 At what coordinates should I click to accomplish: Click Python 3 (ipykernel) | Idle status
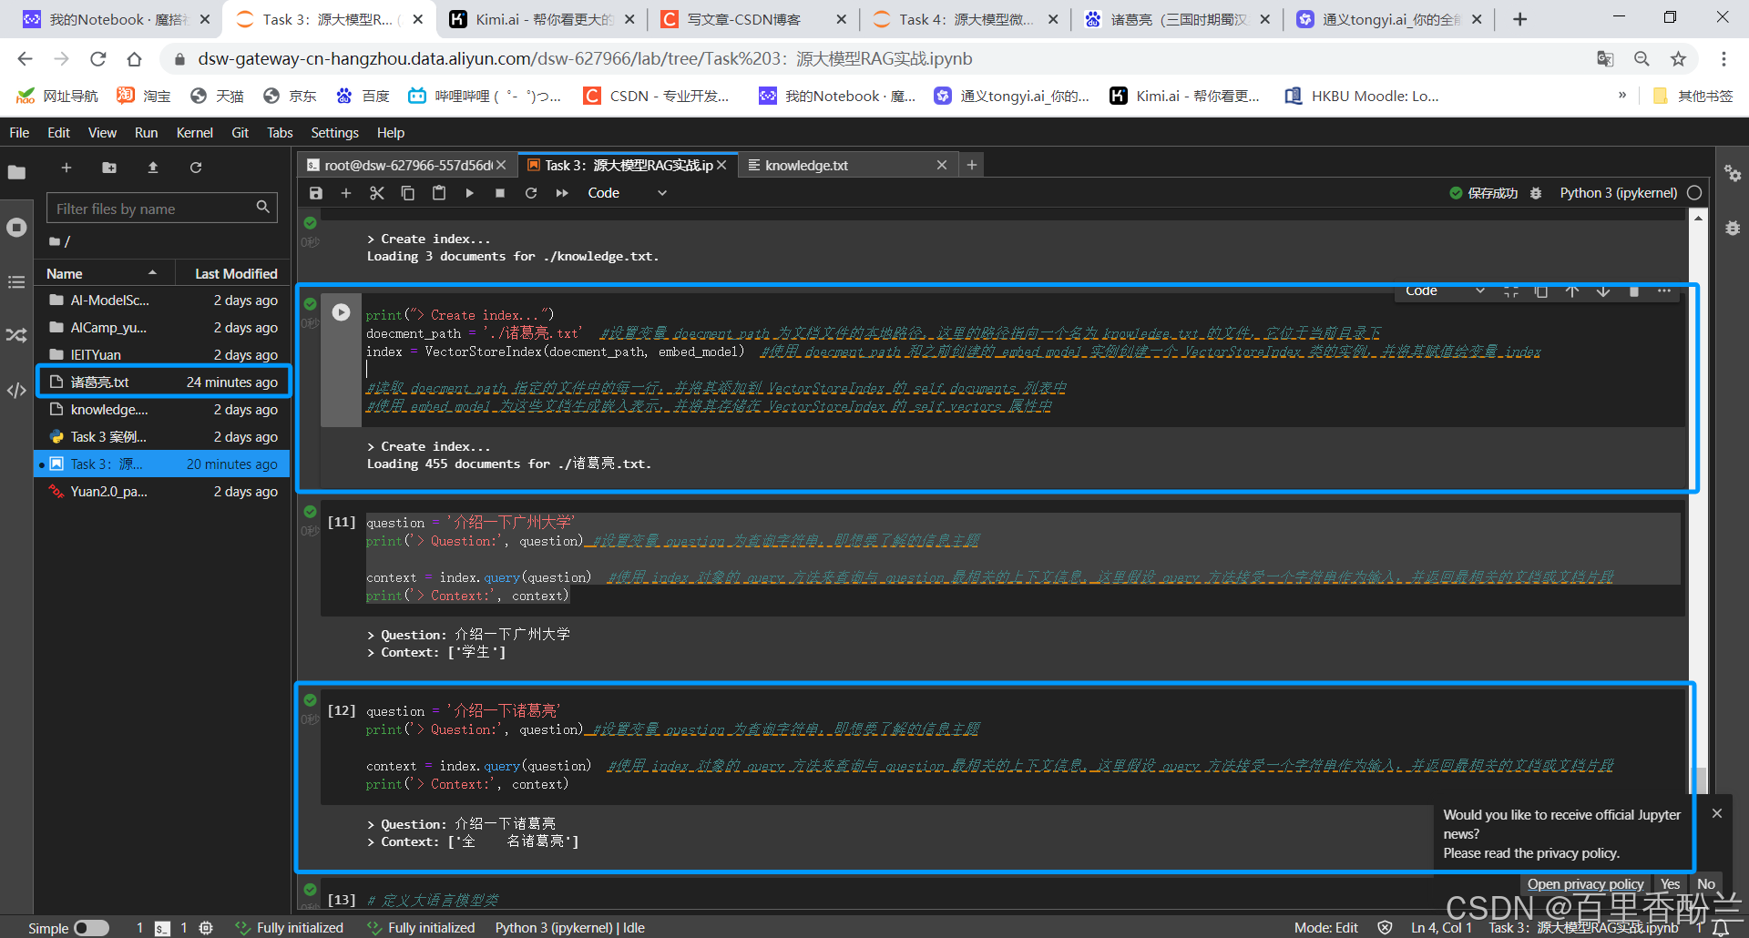[569, 928]
